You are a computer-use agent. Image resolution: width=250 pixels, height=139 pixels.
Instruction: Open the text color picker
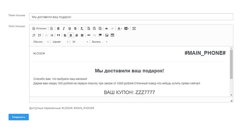[119, 29]
